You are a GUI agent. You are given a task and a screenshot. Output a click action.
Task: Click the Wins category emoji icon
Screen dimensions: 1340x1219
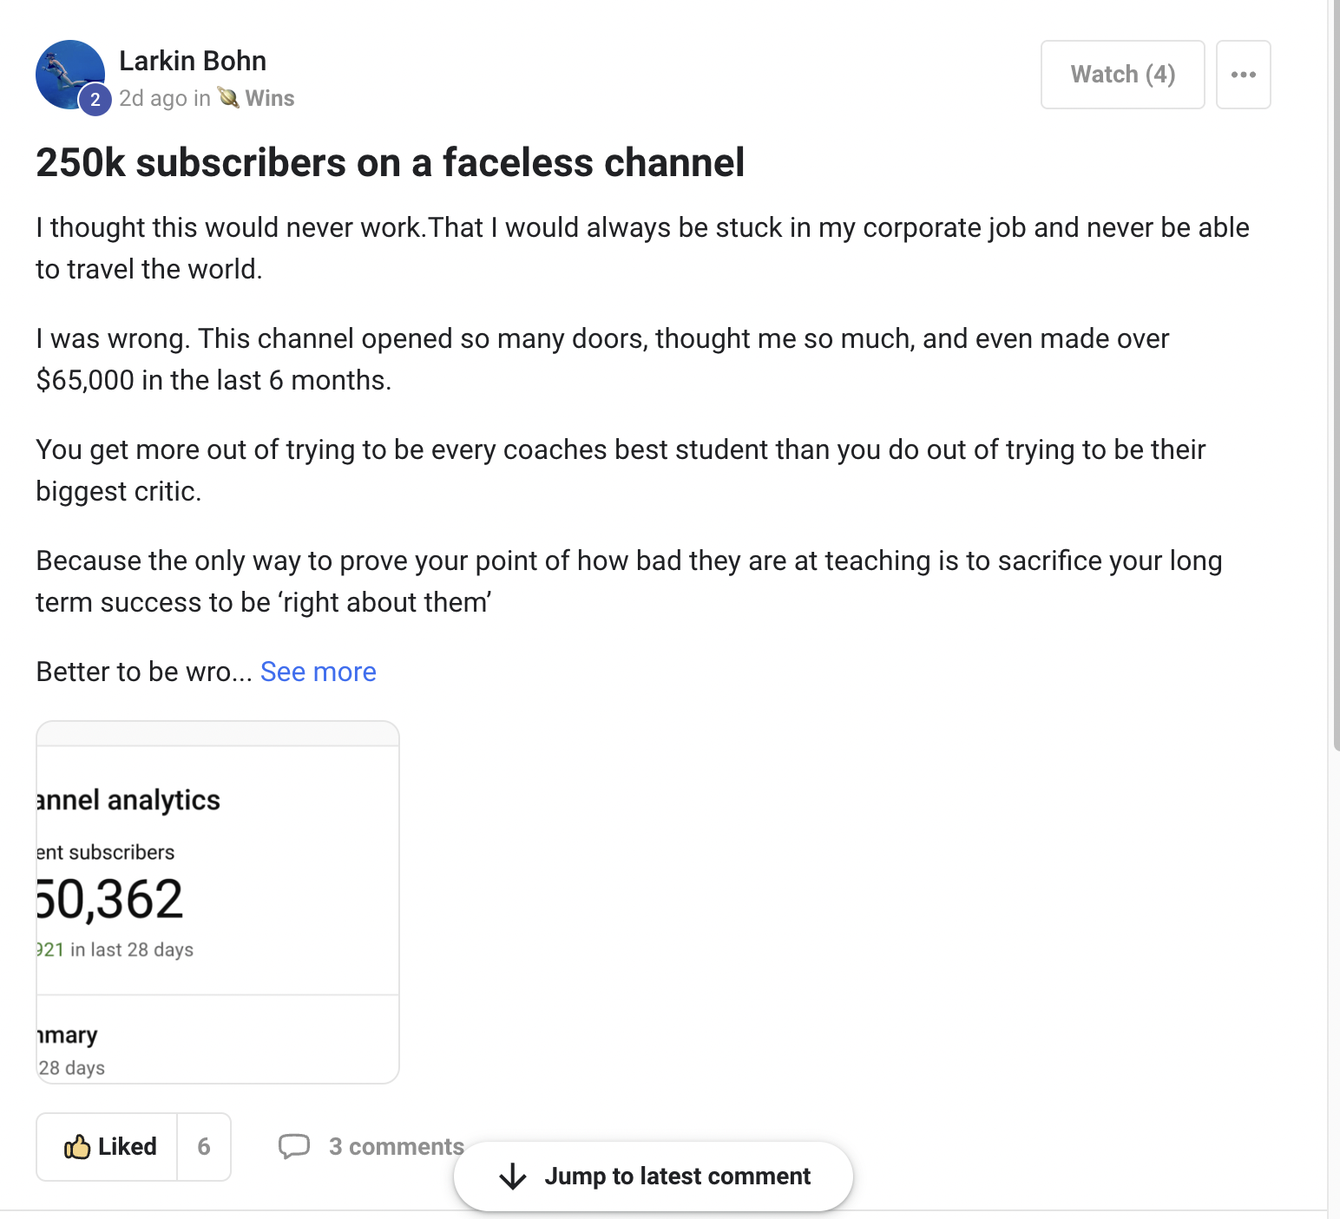point(228,98)
